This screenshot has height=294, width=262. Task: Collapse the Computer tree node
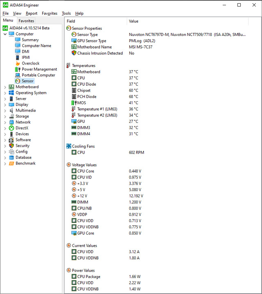(5, 34)
